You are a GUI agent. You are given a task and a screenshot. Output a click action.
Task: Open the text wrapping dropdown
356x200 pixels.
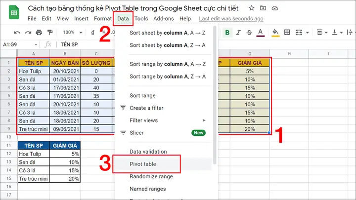coord(350,33)
